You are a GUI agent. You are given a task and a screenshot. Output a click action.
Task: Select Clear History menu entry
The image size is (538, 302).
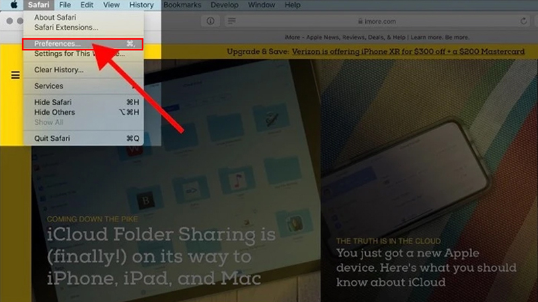[x=83, y=70]
